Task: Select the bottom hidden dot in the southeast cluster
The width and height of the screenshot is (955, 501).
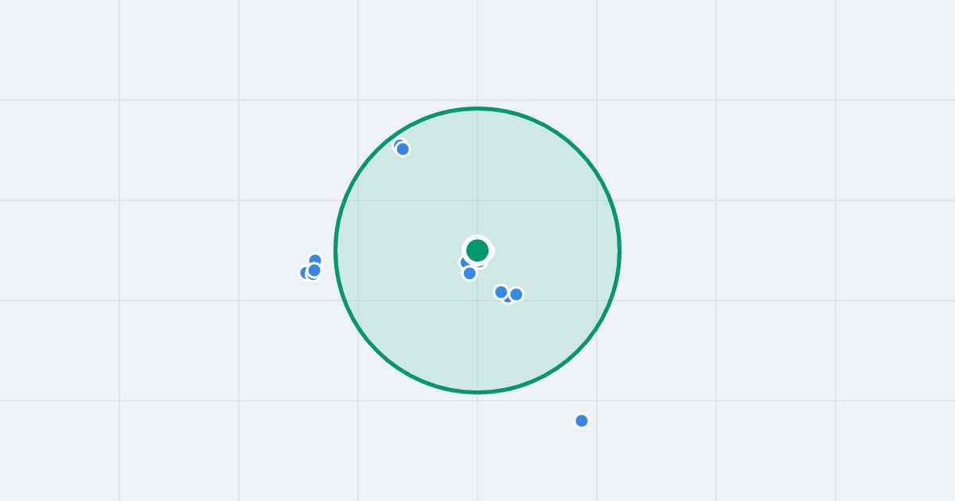Action: point(508,300)
